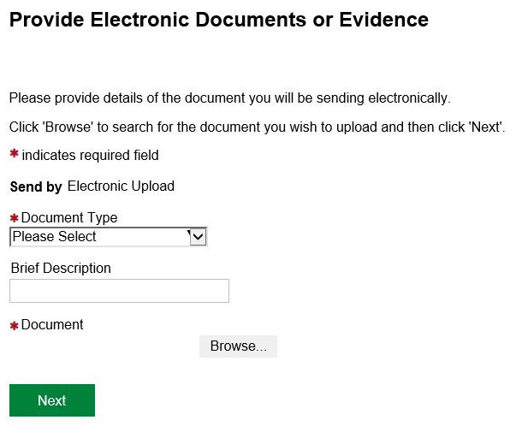Click the red asterisk before 'indicates required field'
The height and width of the screenshot is (426, 522).
click(14, 154)
